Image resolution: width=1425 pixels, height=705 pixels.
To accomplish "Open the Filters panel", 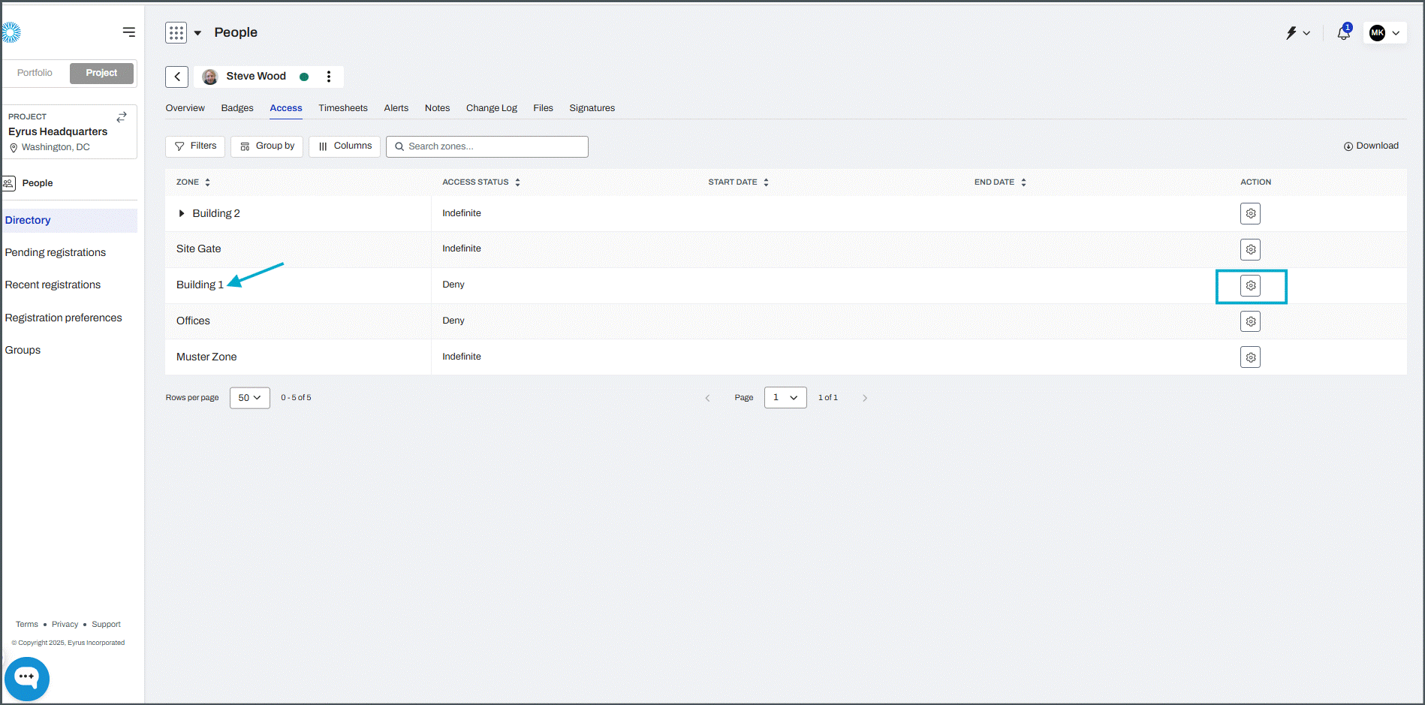I will tap(195, 146).
